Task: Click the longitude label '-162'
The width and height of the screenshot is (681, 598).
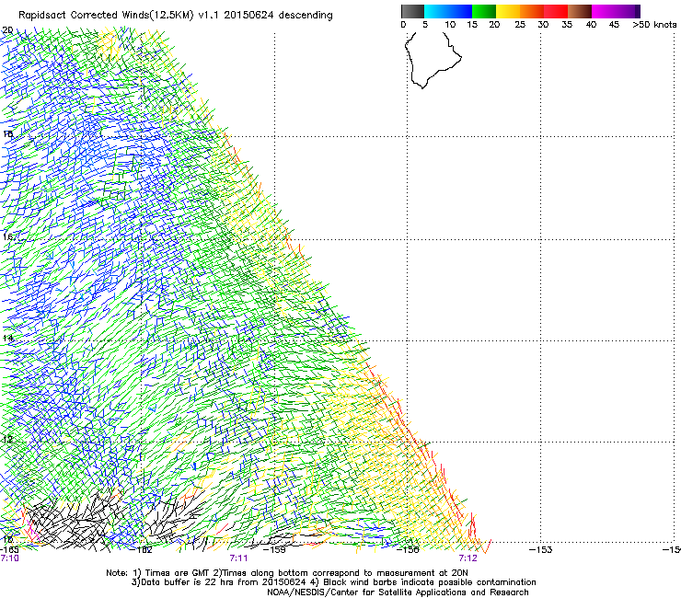Action: (x=143, y=550)
